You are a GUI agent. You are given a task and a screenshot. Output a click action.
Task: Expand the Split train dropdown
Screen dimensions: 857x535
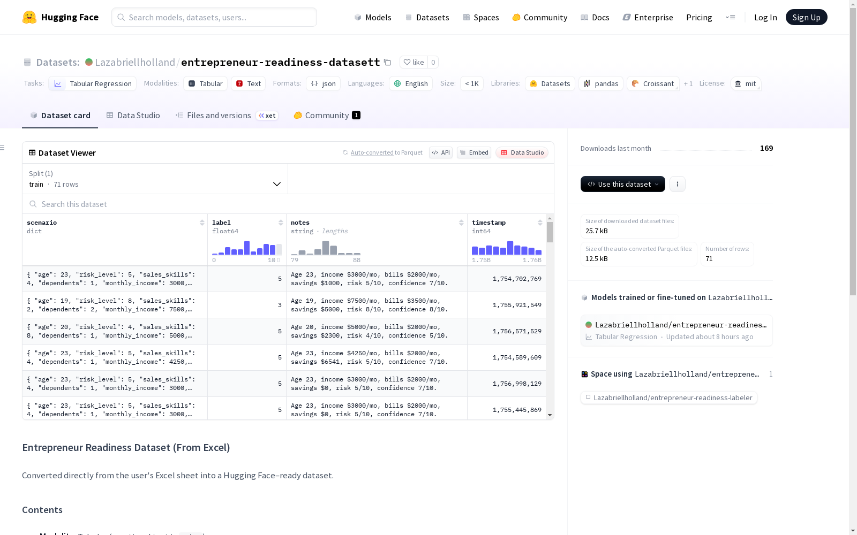[155, 179]
